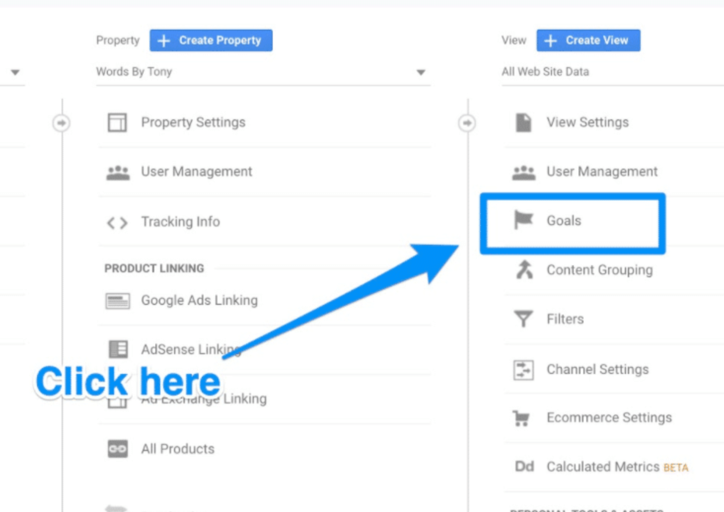The image size is (724, 512).
Task: Open Property Settings
Action: (193, 122)
